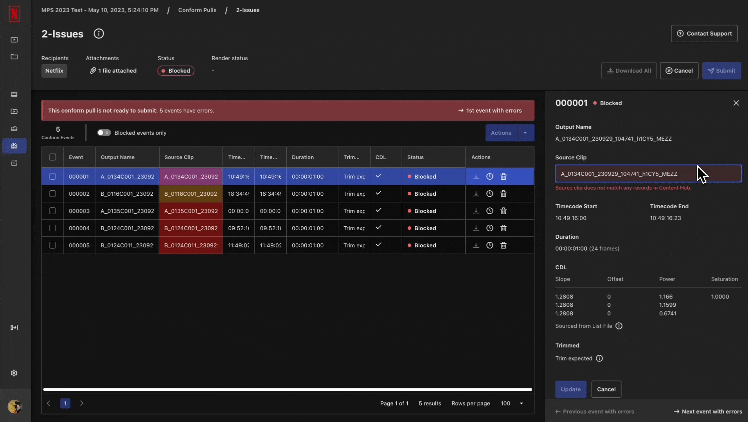Cancel the conform pull in header

pos(679,71)
